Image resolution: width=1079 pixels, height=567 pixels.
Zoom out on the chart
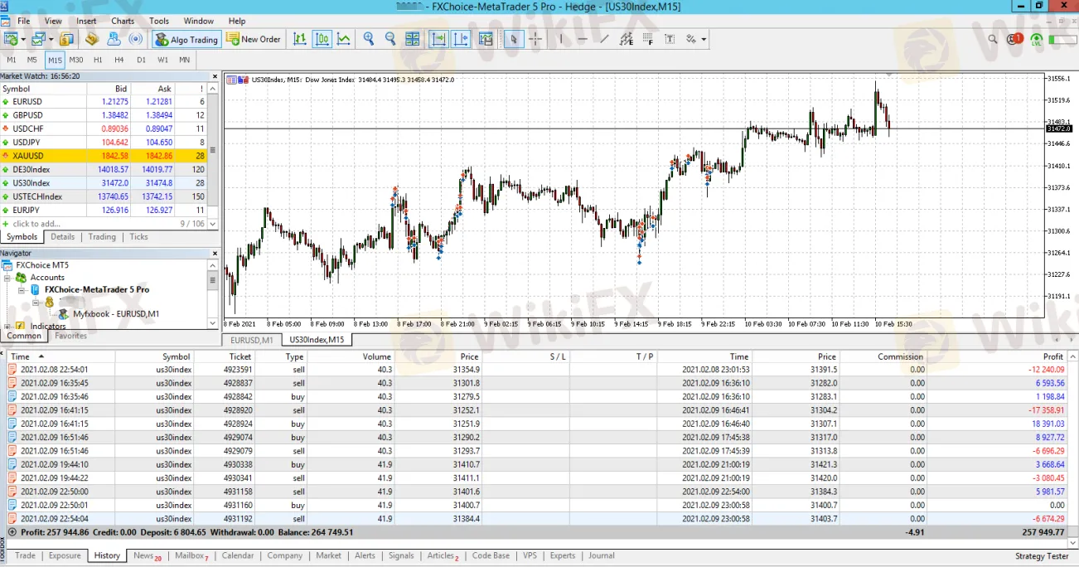(x=390, y=39)
